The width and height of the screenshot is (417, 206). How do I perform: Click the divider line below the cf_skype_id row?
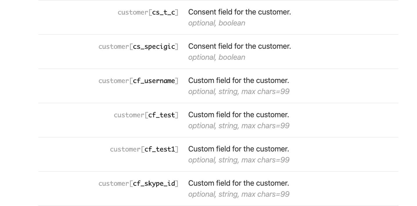coord(218,205)
